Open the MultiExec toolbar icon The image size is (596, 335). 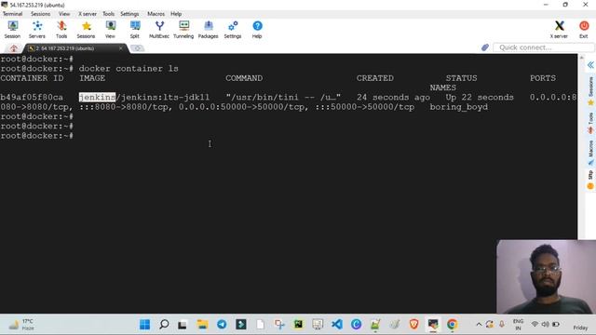tap(159, 30)
